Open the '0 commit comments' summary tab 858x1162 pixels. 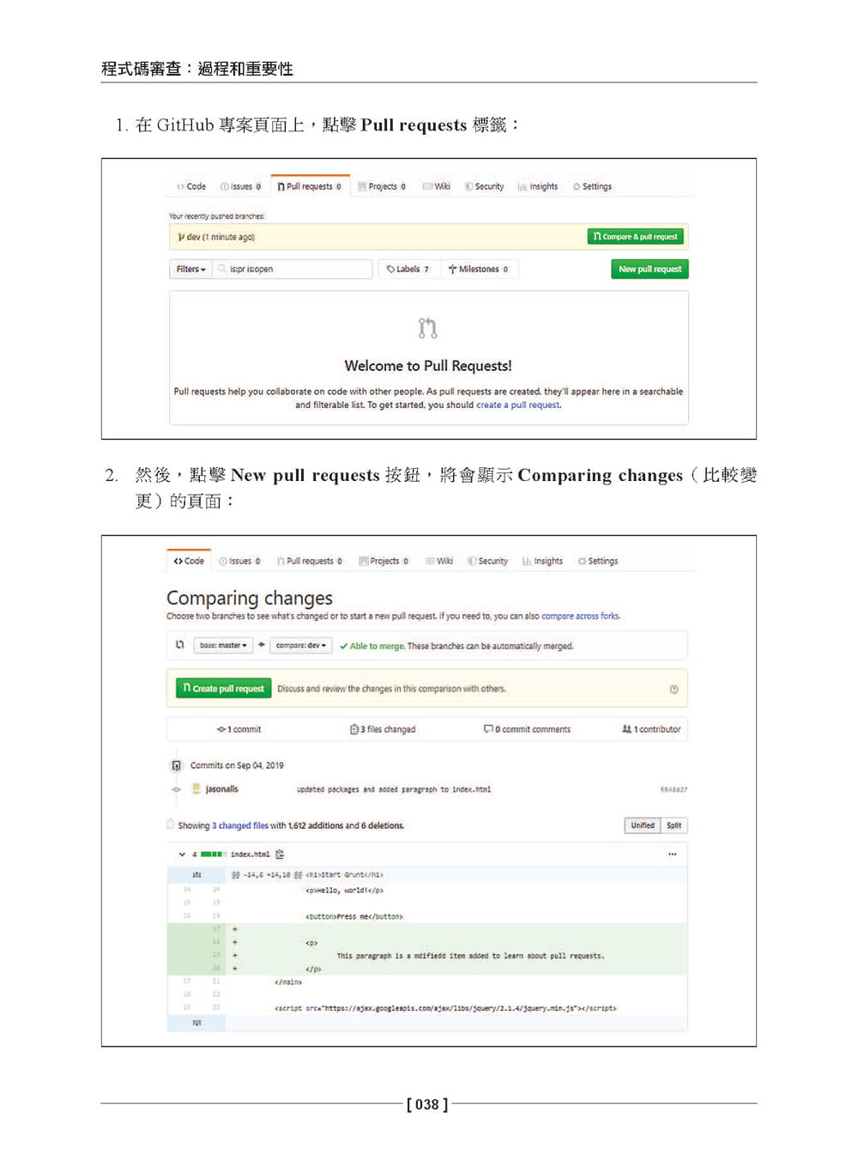(528, 729)
